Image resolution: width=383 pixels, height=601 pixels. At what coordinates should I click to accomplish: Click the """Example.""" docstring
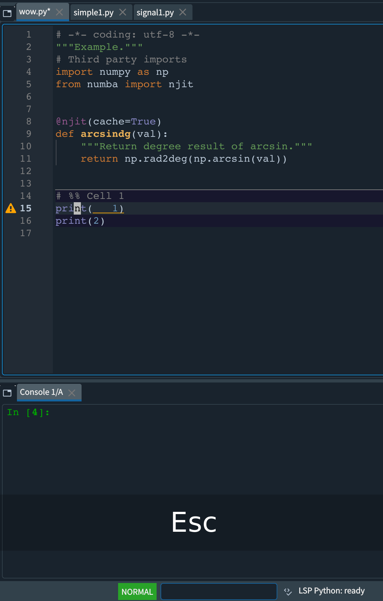click(99, 47)
